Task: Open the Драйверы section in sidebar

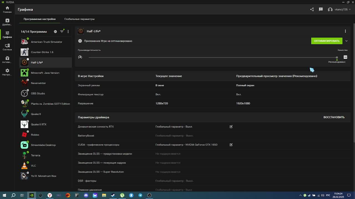Action: pyautogui.click(x=7, y=22)
